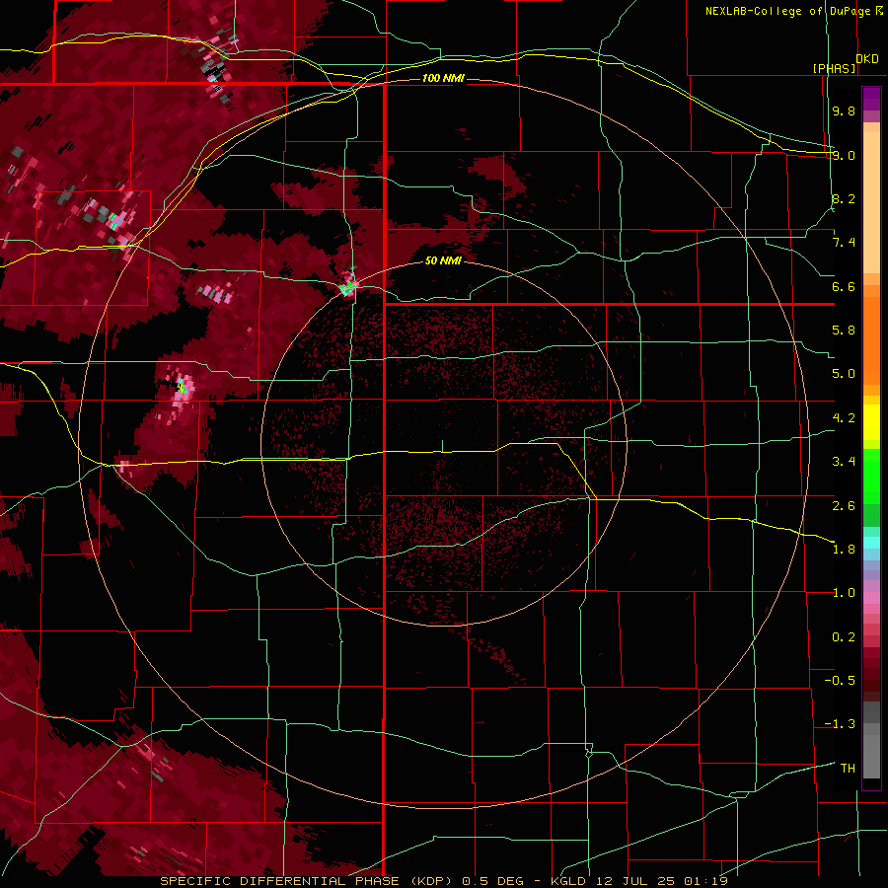Pick the bright green segment of the color bar

coord(871,478)
